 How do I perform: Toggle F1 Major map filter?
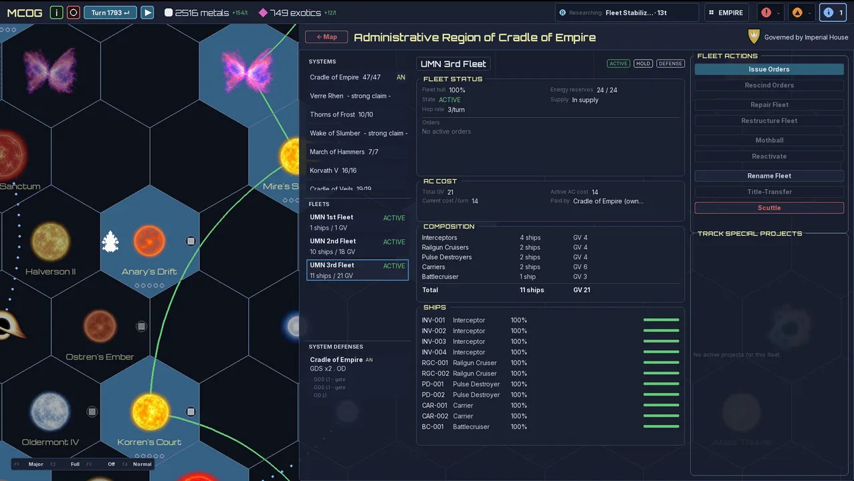[29, 464]
